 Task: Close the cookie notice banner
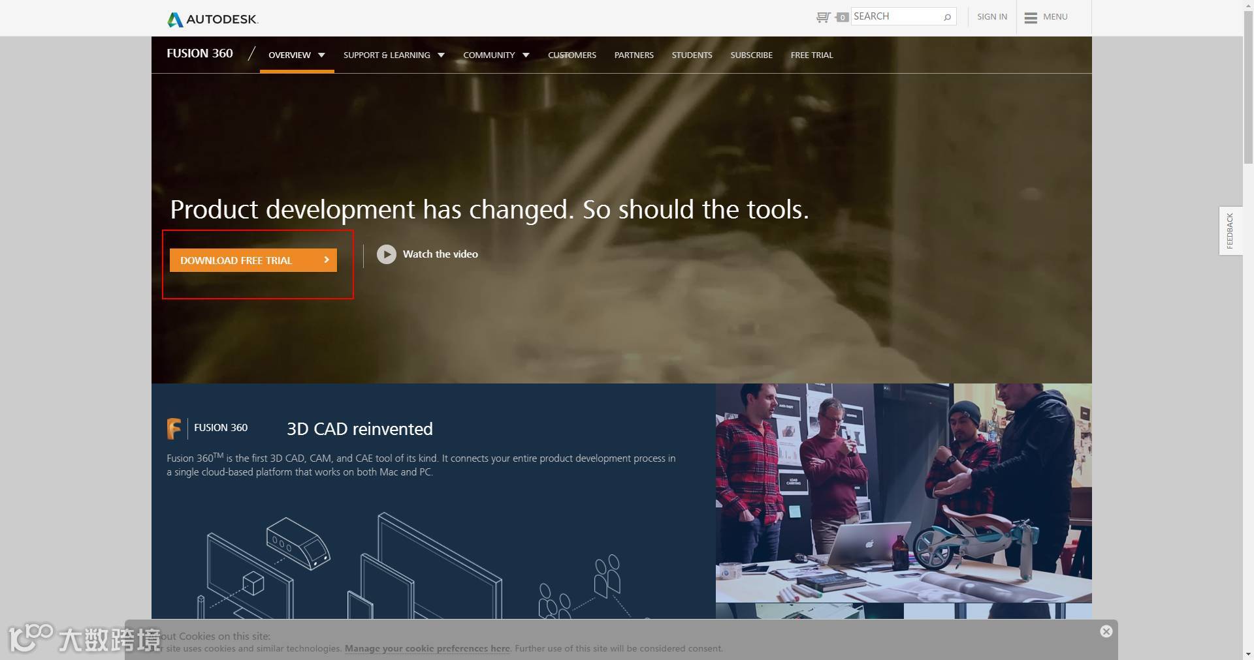coord(1106,631)
